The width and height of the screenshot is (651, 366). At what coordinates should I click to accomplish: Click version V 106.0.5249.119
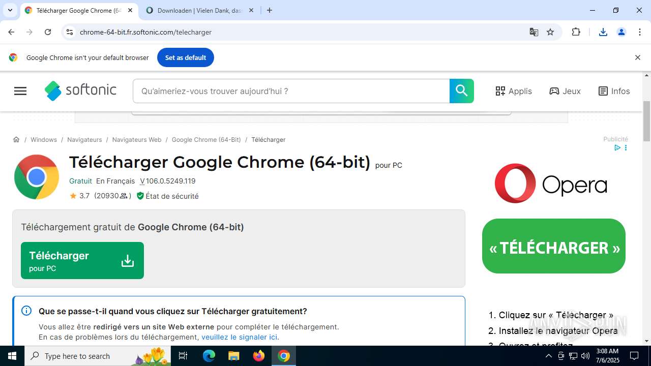pos(168,181)
